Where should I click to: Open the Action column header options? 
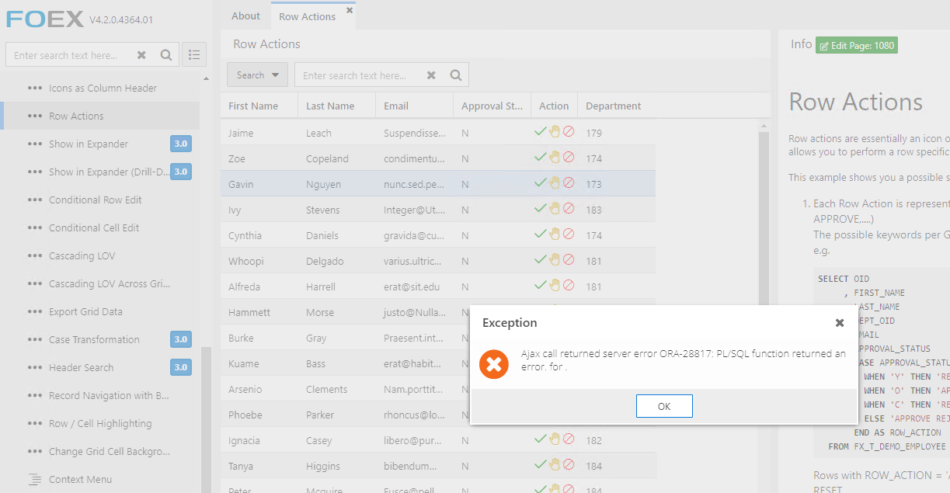tap(553, 106)
